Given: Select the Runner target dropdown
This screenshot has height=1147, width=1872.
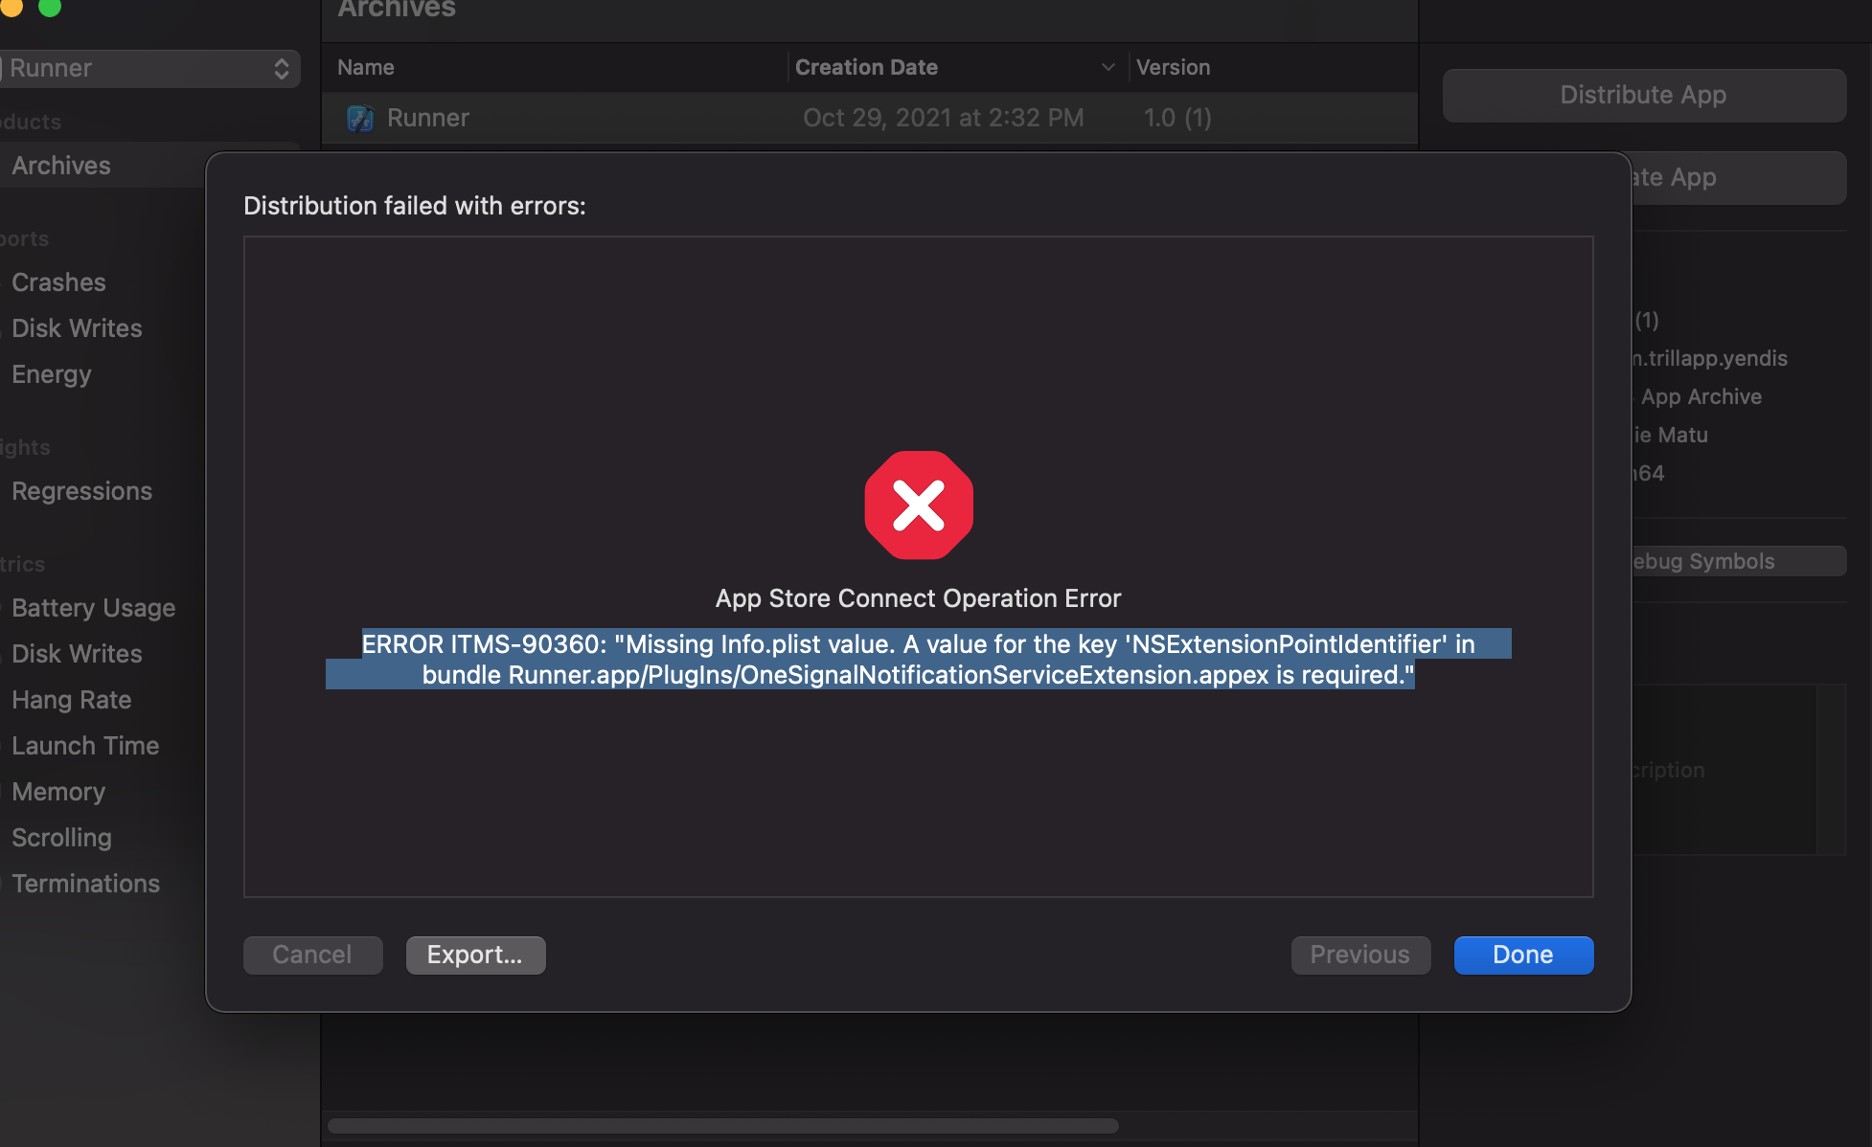Looking at the screenshot, I should point(146,67).
